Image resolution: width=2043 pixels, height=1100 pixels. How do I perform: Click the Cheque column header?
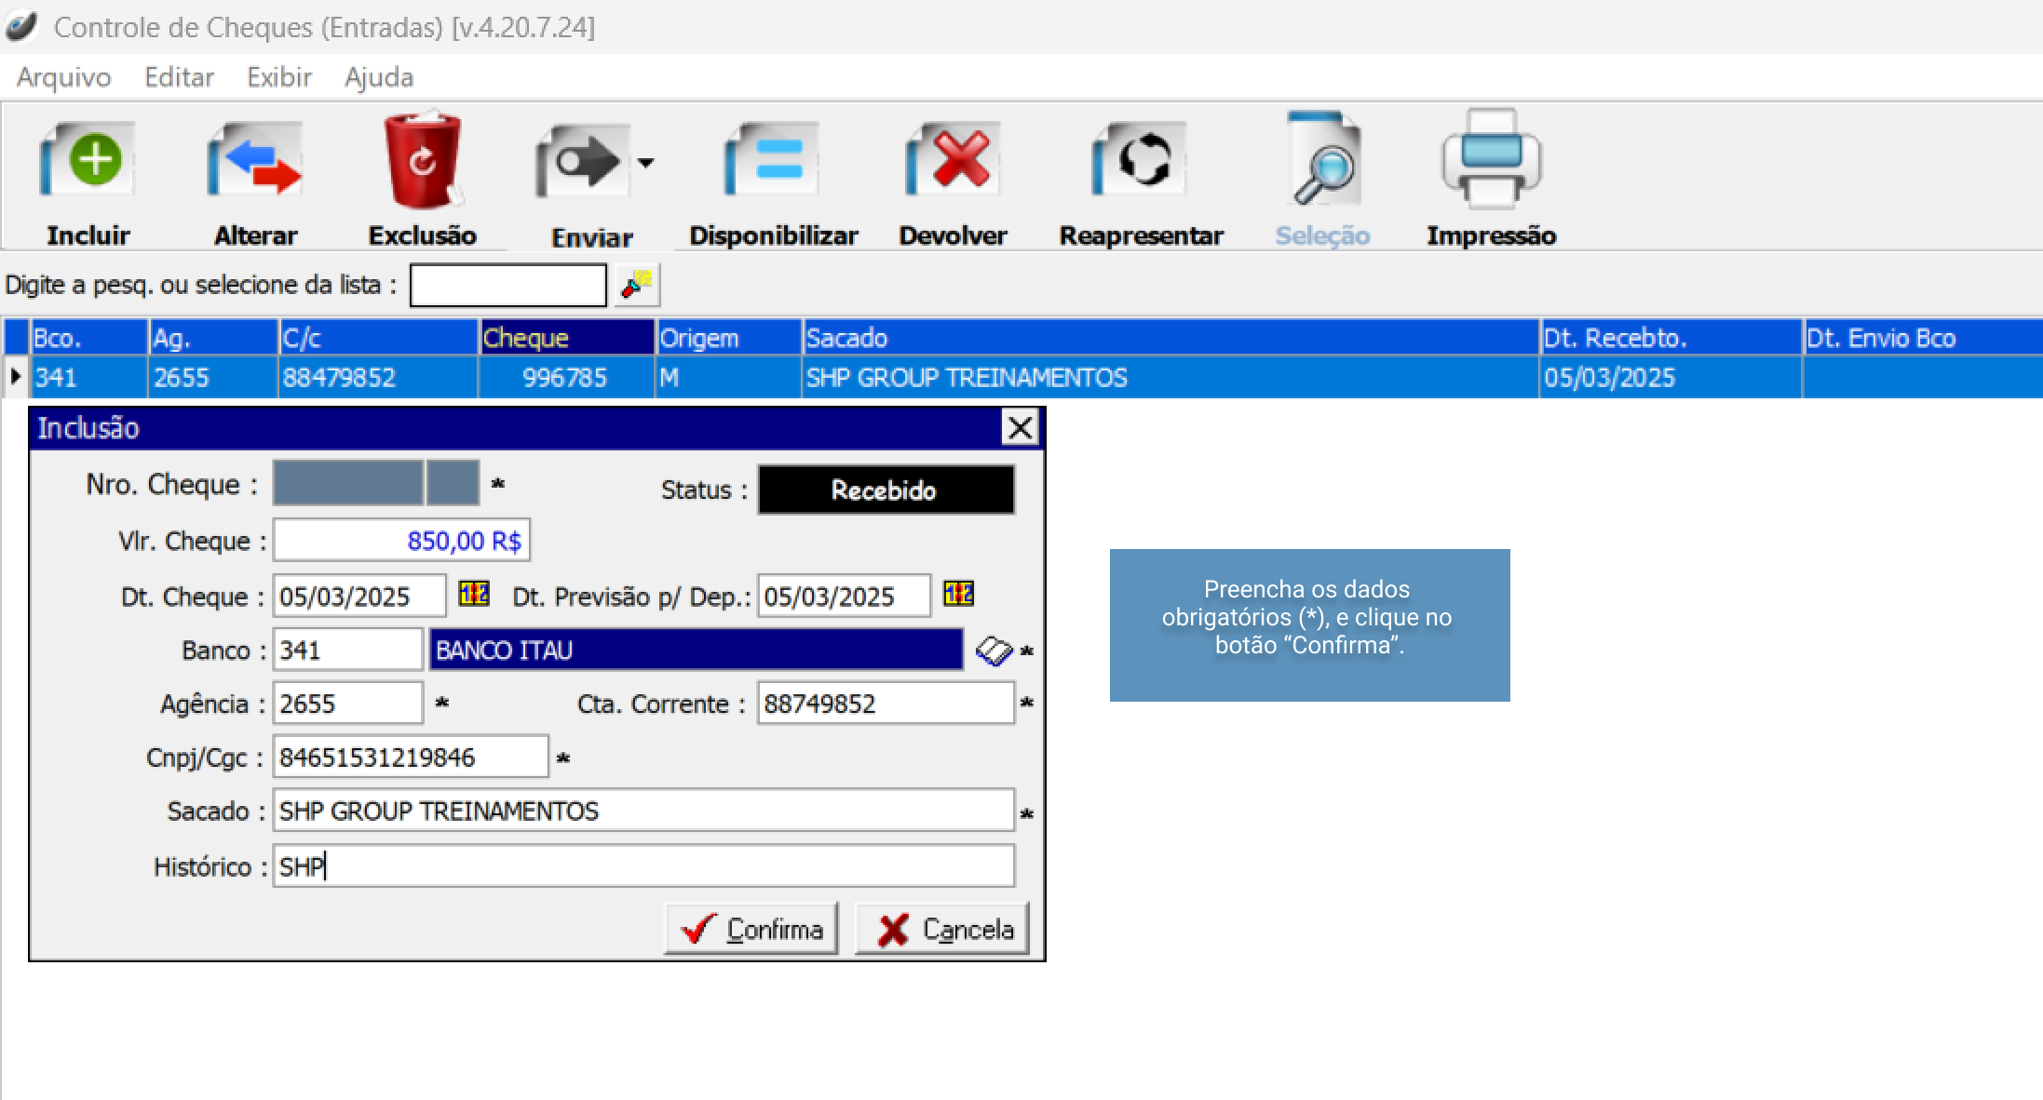point(565,338)
